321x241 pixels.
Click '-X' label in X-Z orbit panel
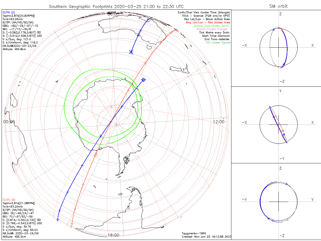pos(244,46)
